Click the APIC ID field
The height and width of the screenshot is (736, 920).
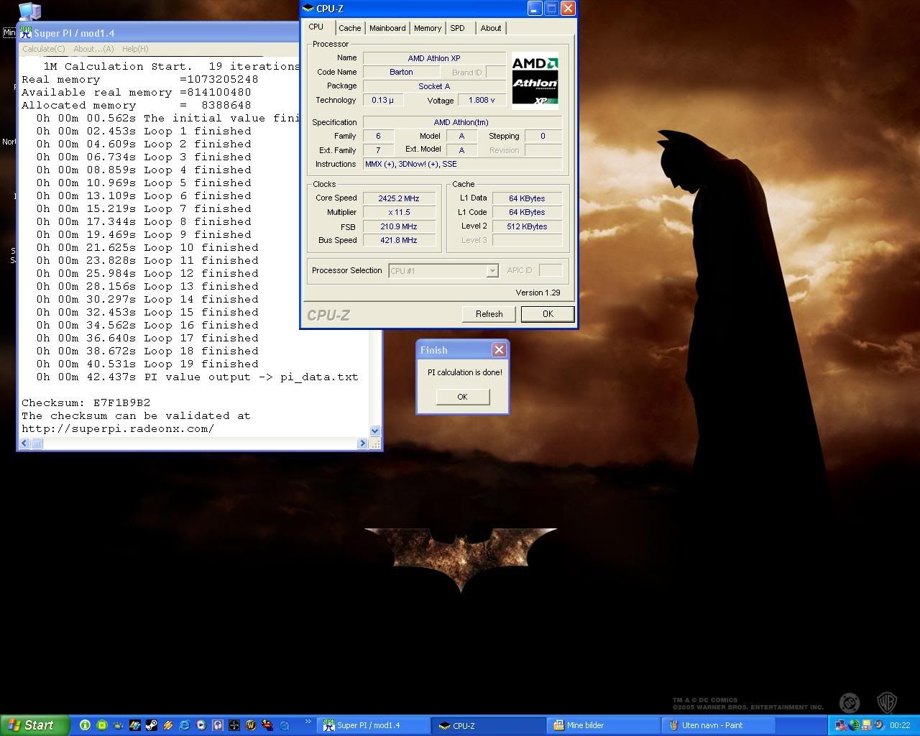[x=551, y=270]
